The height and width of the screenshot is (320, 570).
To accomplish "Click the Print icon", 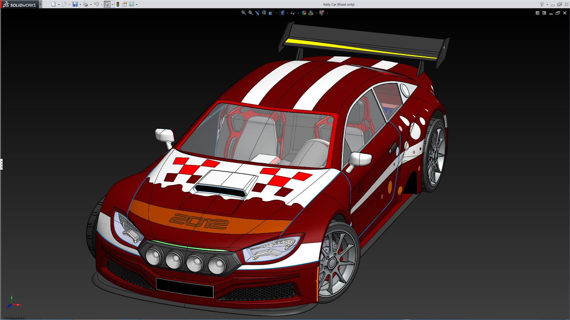I will pyautogui.click(x=85, y=4).
